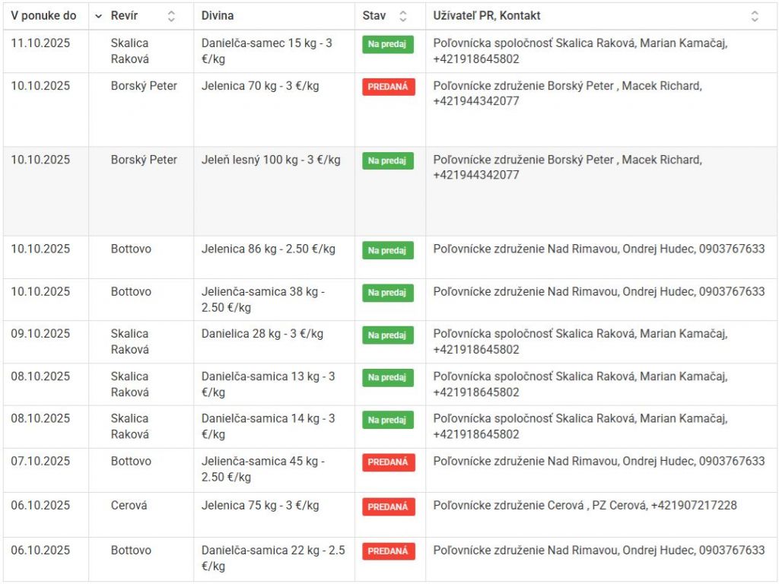Click Na predaj badge for Jeleň lesný 100 kg
The image size is (779, 584).
click(387, 160)
